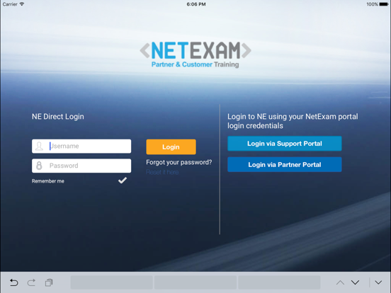Click the user silhouette icon in Username

pyautogui.click(x=39, y=146)
